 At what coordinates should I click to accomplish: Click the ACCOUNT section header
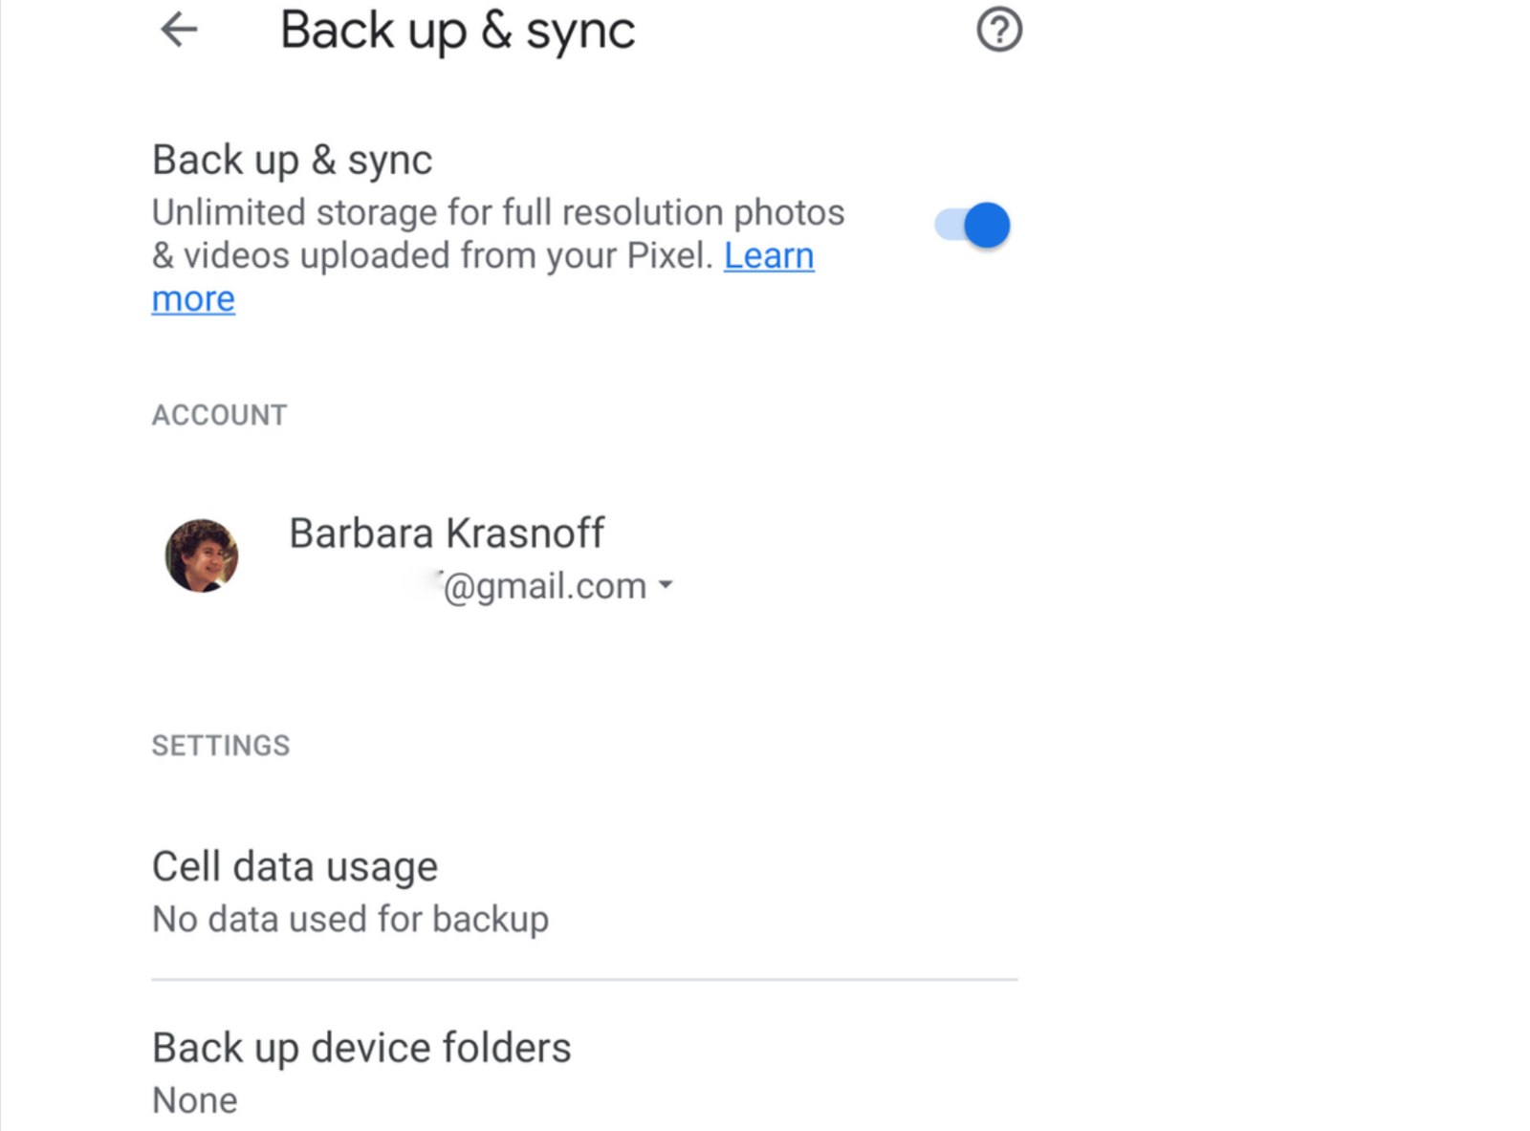click(219, 415)
